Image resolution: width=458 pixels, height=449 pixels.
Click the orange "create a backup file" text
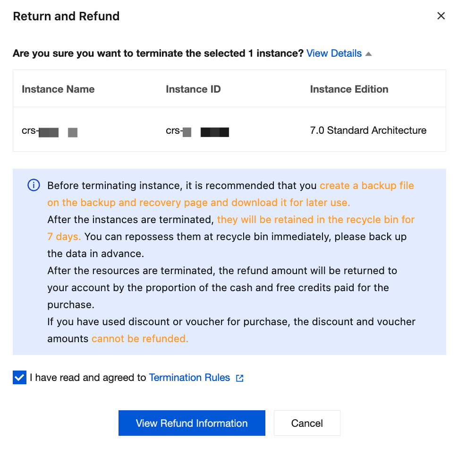pyautogui.click(x=366, y=186)
